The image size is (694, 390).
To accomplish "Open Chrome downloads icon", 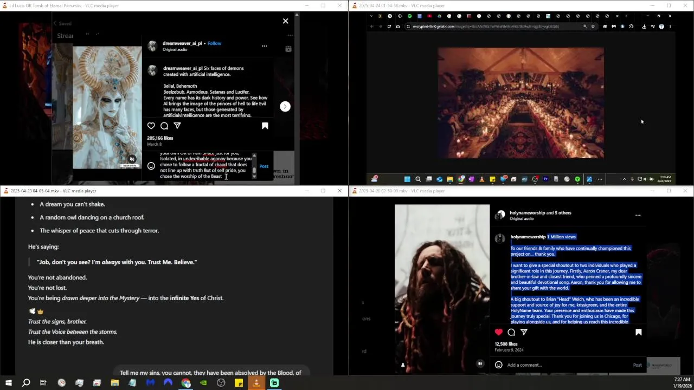I will [644, 27].
